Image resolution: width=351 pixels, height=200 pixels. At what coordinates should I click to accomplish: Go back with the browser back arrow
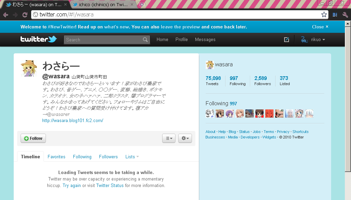(x=5, y=15)
